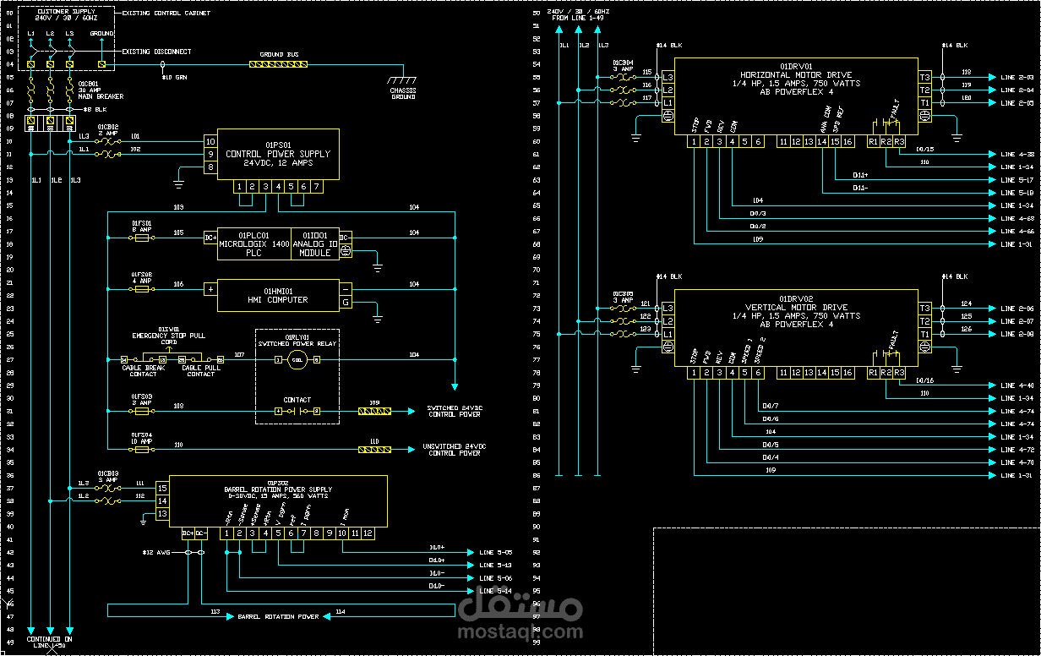Screen dimensions: 1041x656
Task: Select the 'EXISTING DISCONNECT' label
Action: [156, 52]
